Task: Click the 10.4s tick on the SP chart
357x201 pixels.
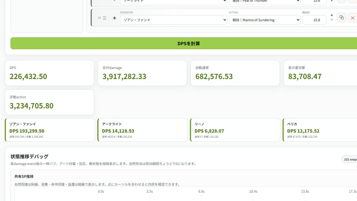Action: (x=253, y=191)
